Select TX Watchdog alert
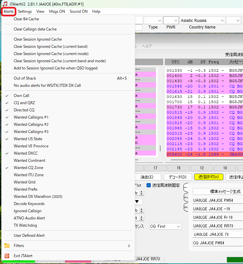This screenshot has height=264, width=243. (68, 225)
